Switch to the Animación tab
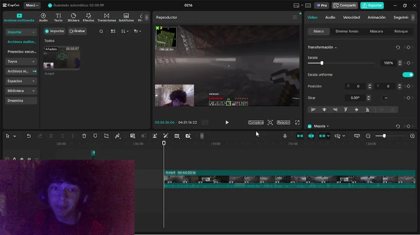The width and height of the screenshot is (420, 235). (376, 17)
